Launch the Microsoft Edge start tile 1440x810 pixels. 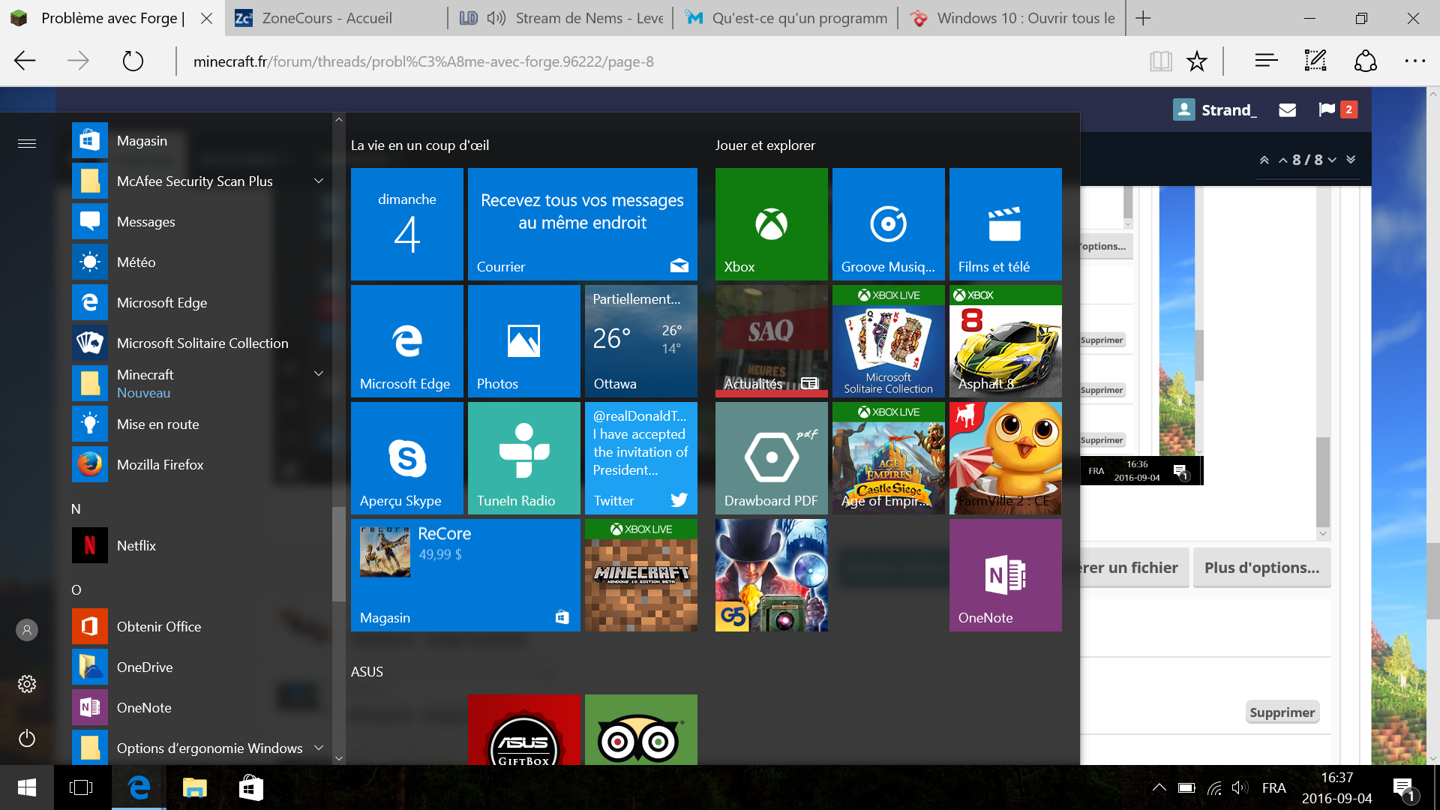406,340
